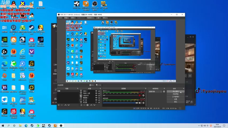
Task: Enable Studio Mode in the controls panel
Action: click(176, 97)
